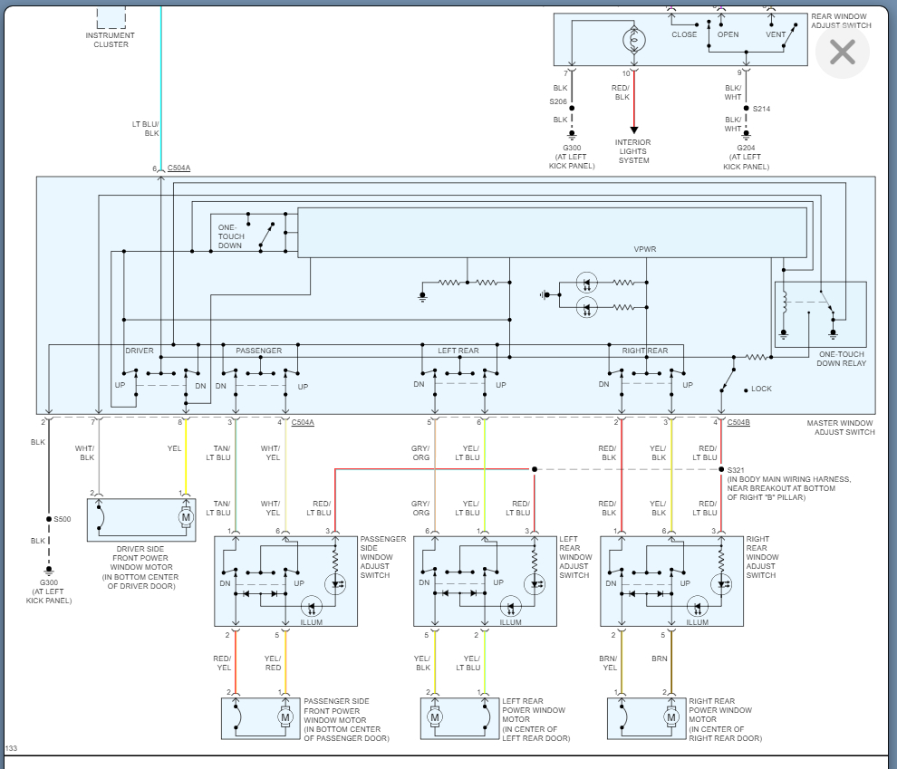
Task: Open the C504A connector link above the master switch
Action: [x=179, y=168]
